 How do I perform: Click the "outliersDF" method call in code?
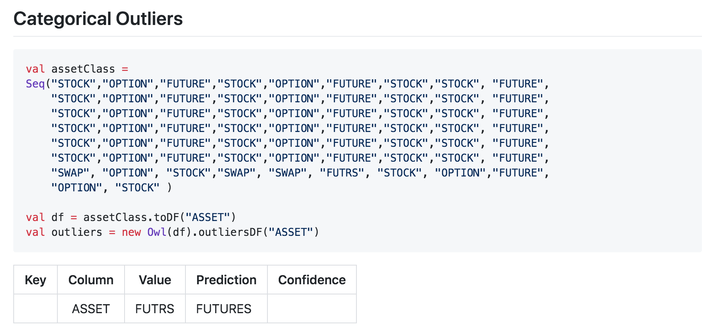(x=230, y=232)
